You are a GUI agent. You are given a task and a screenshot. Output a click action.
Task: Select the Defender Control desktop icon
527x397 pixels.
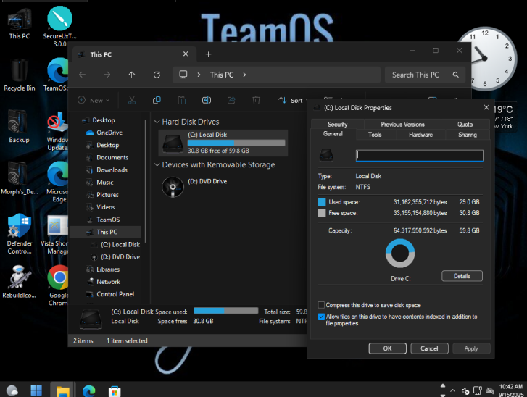coord(20,234)
